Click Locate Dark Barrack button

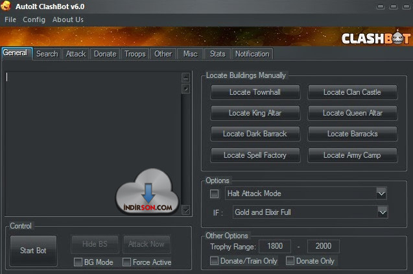(x=255, y=134)
